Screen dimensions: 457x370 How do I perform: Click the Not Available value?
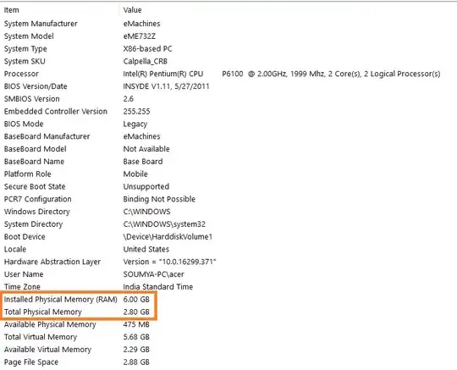[146, 149]
